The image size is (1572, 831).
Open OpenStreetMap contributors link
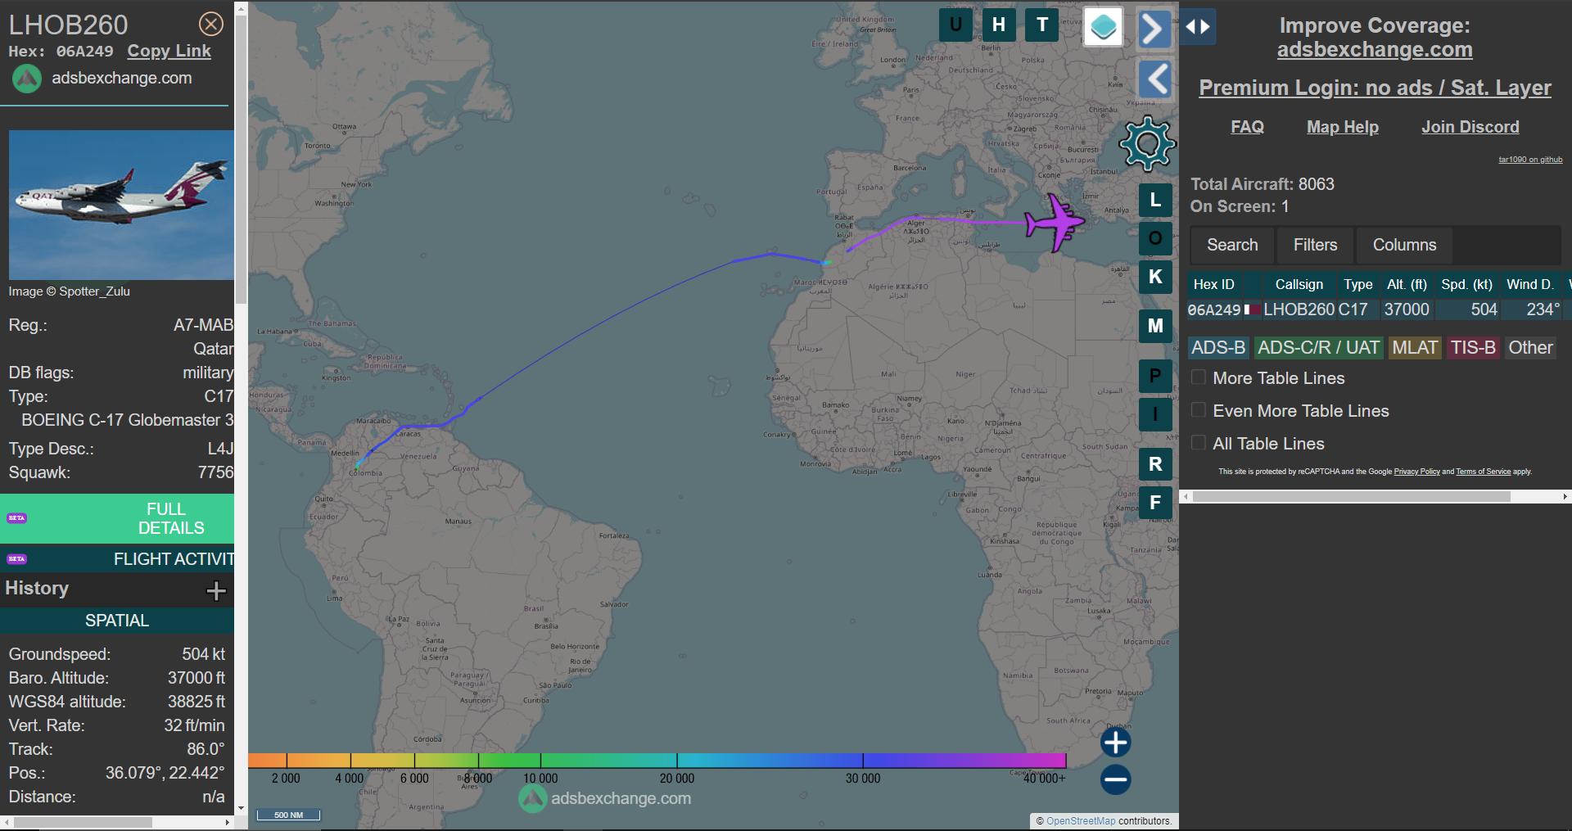[1080, 821]
